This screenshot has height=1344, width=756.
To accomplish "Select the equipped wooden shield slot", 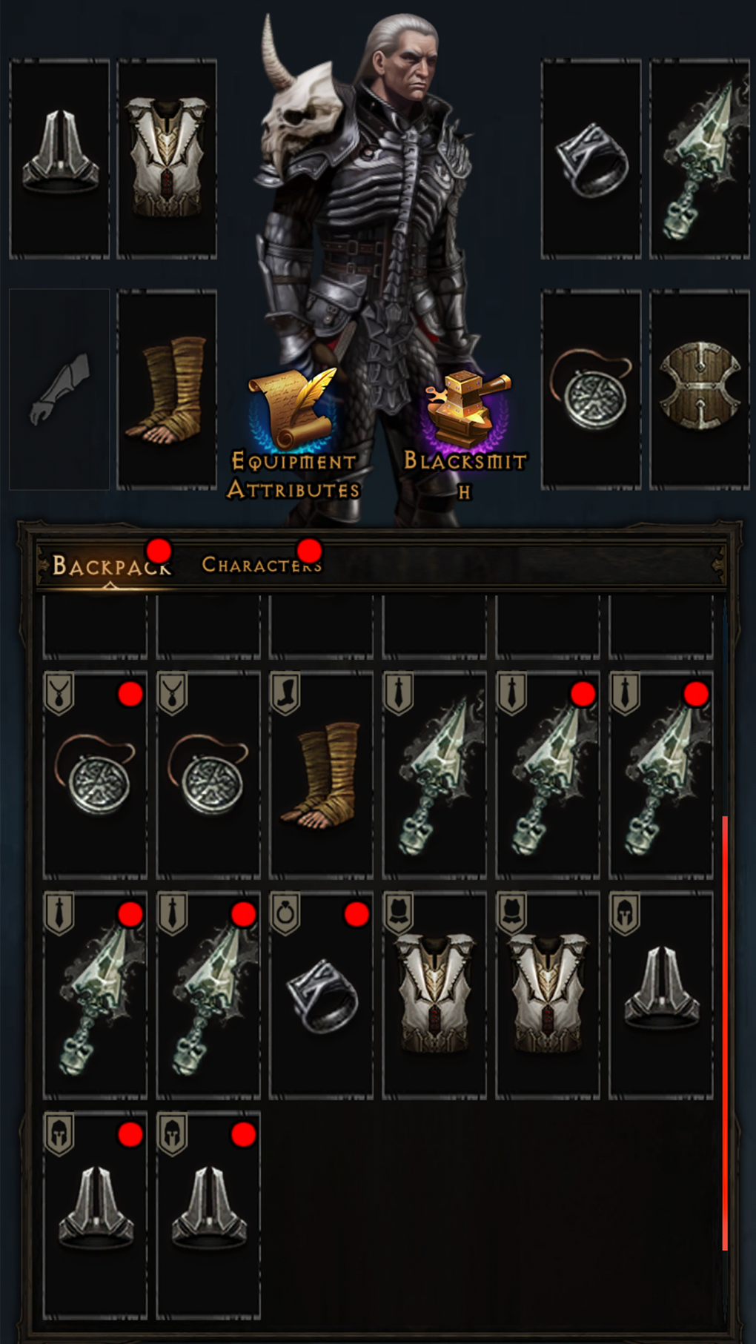I will pyautogui.click(x=700, y=390).
